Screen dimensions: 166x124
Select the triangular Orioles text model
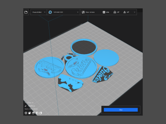tap(102, 75)
